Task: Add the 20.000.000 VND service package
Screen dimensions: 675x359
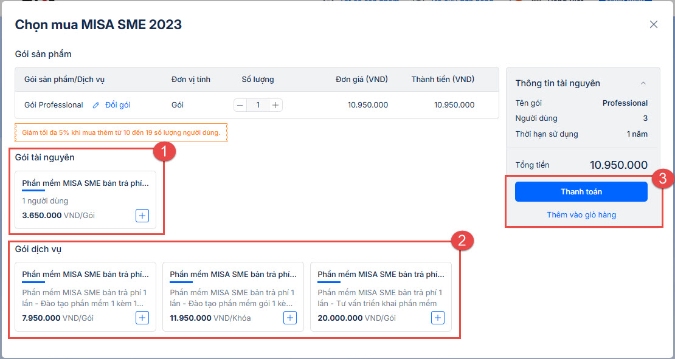Action: click(x=437, y=318)
